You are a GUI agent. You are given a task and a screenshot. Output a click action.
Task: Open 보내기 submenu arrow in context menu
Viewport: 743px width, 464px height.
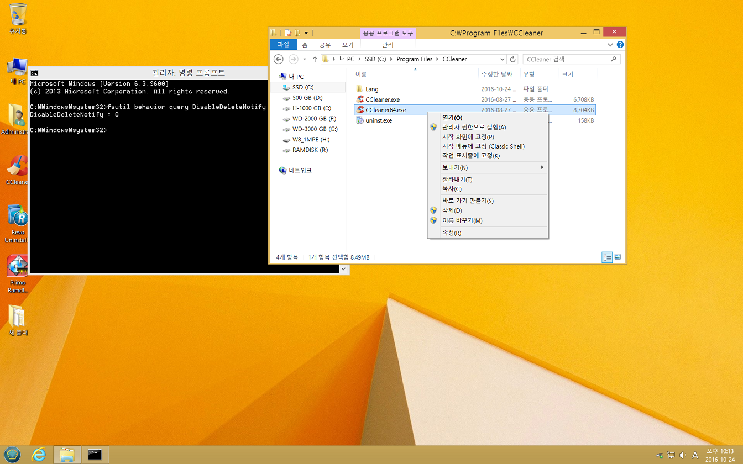click(x=542, y=167)
